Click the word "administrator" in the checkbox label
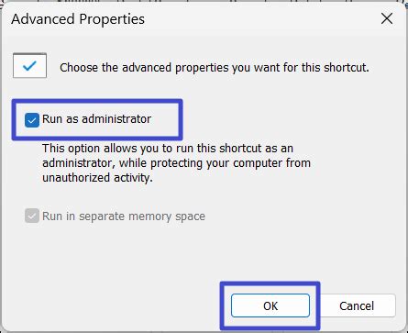Viewport: 408px width, 333px height. click(116, 119)
